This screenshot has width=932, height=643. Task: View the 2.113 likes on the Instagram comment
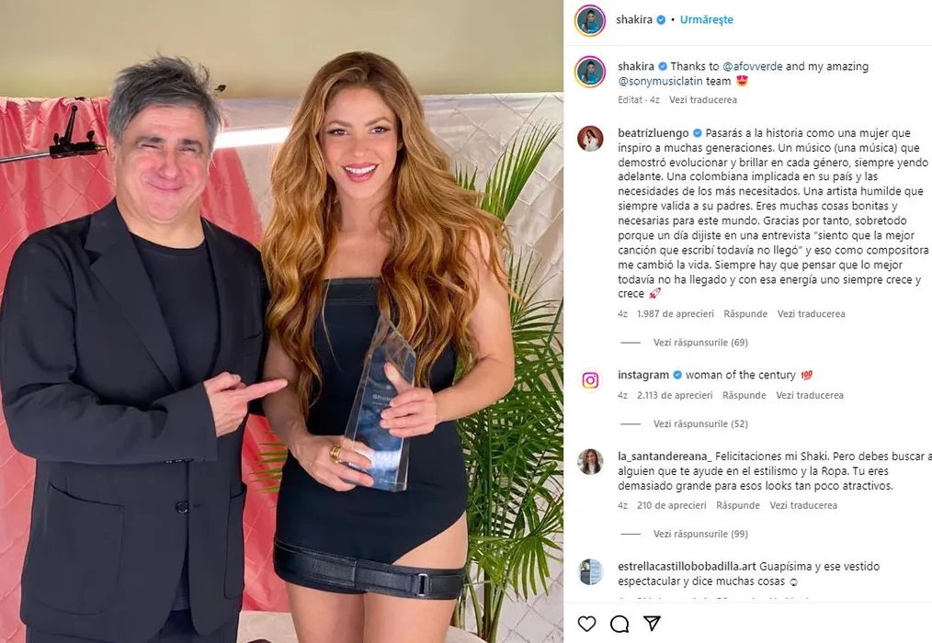(675, 395)
